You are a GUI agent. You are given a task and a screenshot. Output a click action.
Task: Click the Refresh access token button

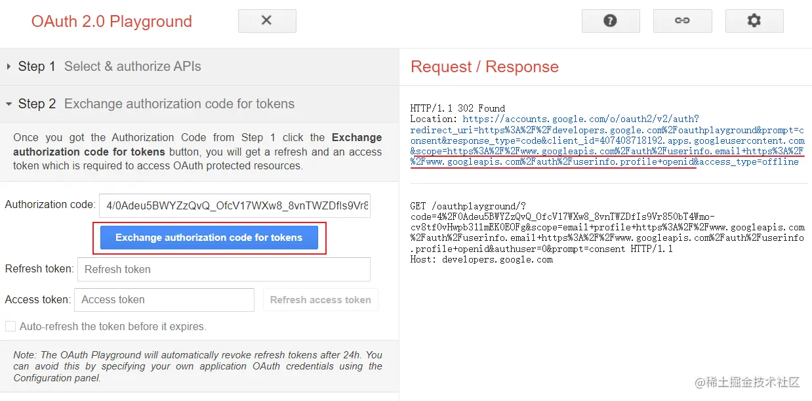tap(321, 300)
